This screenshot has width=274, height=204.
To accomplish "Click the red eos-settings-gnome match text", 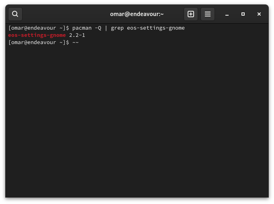I will tap(37, 35).
